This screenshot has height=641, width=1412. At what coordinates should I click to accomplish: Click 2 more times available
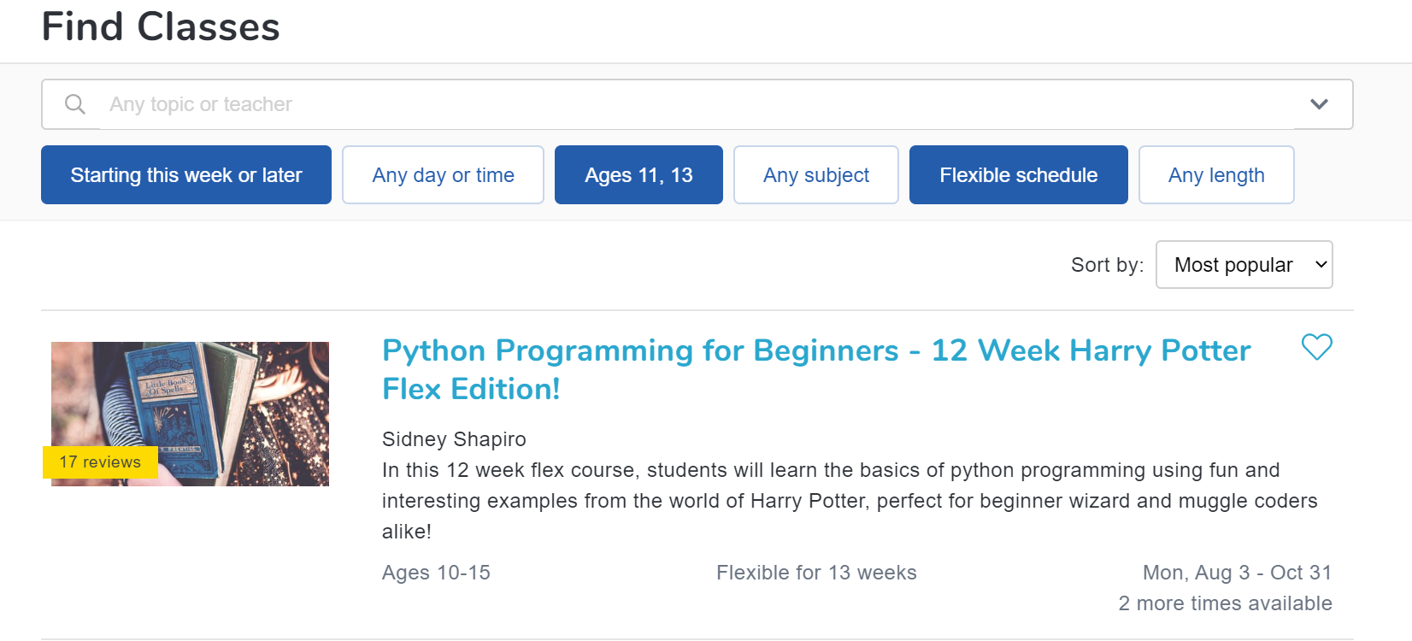(x=1225, y=603)
